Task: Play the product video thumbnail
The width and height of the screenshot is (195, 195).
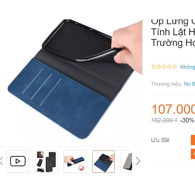Action: [18, 161]
